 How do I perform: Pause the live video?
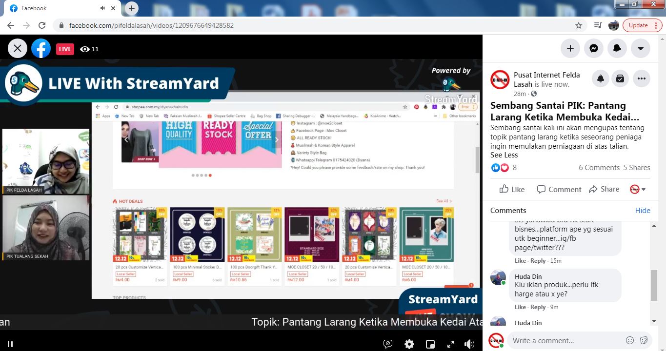[10, 344]
